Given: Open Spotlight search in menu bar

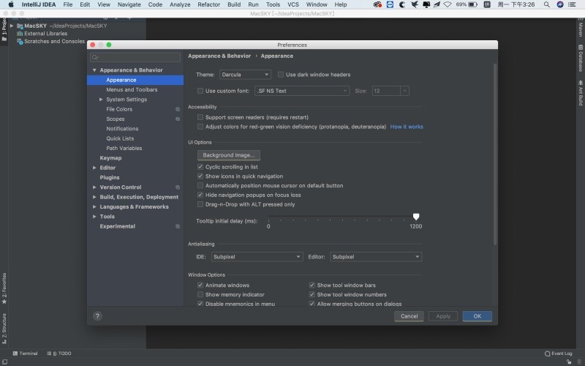Looking at the screenshot, I should [x=546, y=4].
